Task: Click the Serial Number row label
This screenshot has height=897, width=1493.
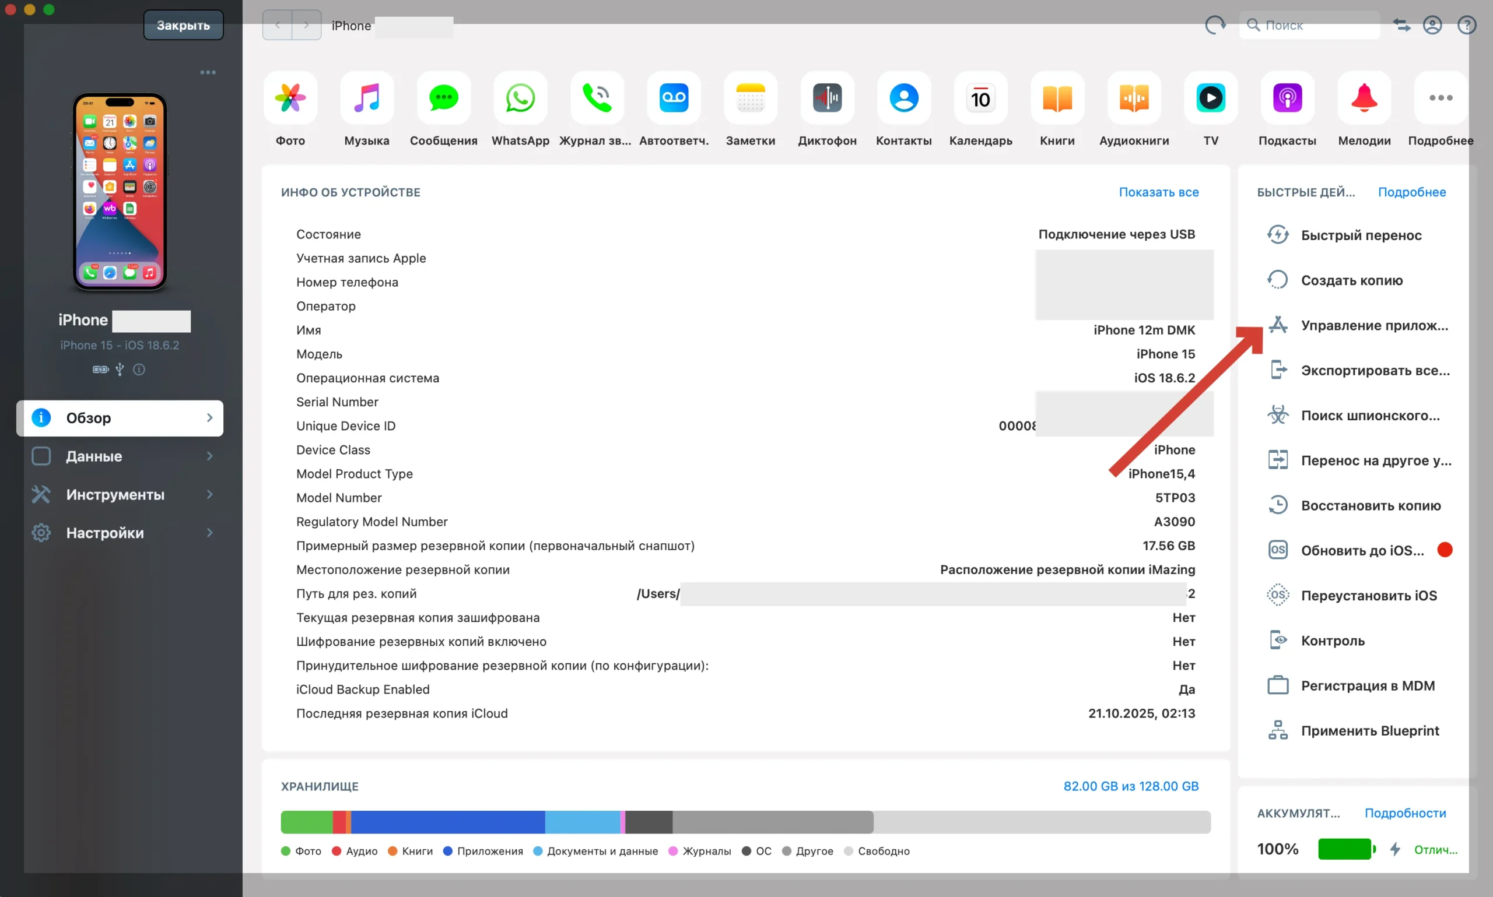Action: pos(338,402)
